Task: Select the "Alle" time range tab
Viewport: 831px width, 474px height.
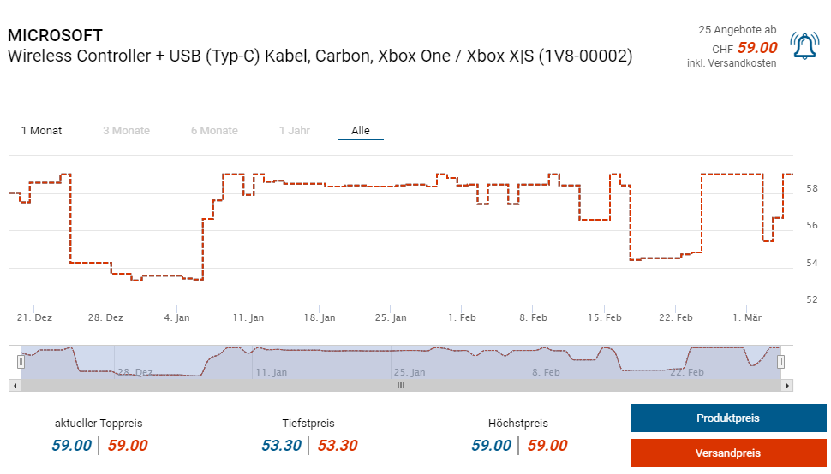Action: (361, 131)
